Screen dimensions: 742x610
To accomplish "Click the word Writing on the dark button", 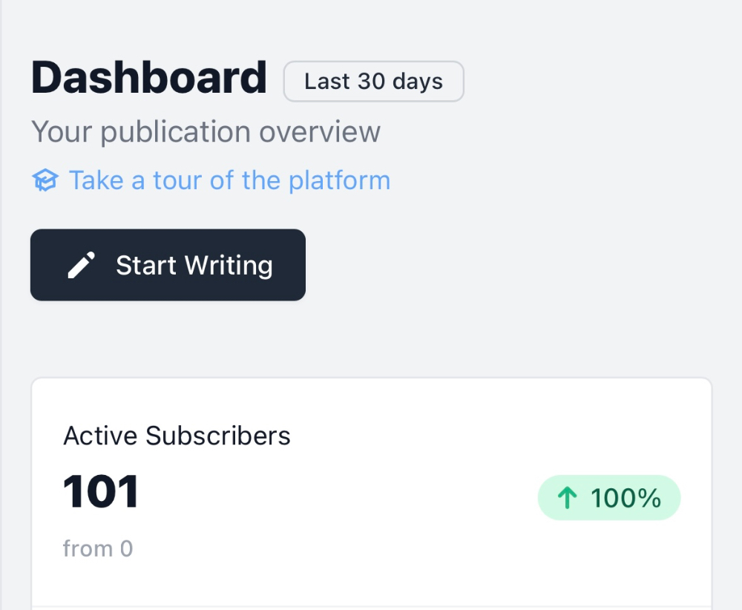I will (229, 266).
